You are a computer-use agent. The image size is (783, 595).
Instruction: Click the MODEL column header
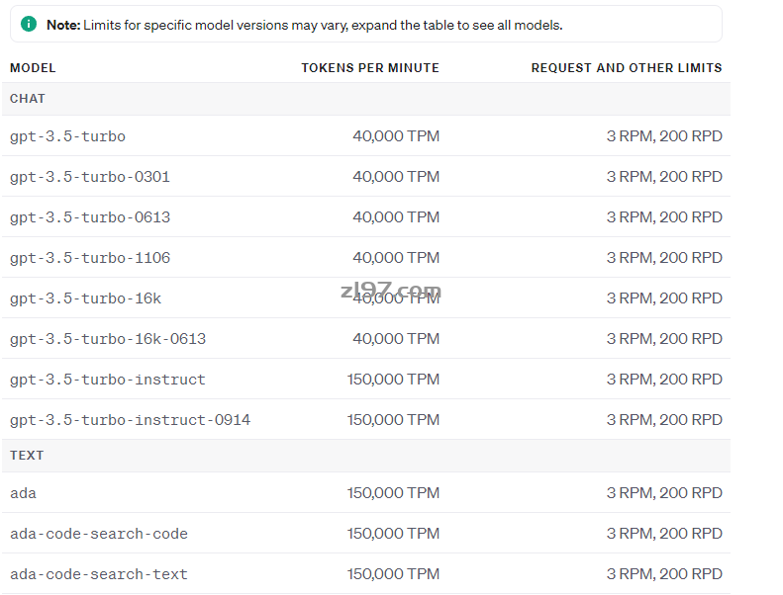click(33, 68)
